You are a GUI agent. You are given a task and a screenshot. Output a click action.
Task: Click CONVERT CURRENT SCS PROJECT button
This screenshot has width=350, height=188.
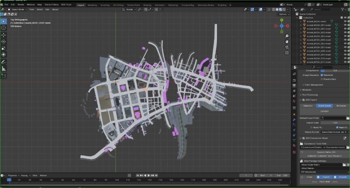(x=324, y=156)
